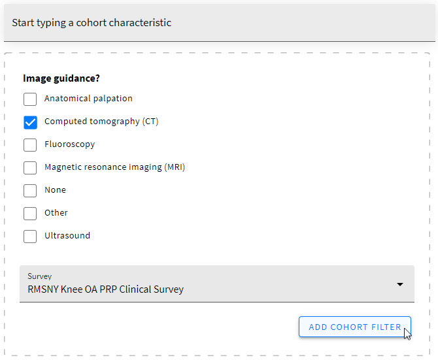This screenshot has width=438, height=360.
Task: Click the Other option label text
Action: click(56, 213)
